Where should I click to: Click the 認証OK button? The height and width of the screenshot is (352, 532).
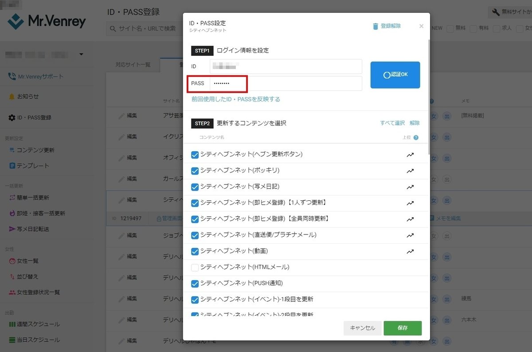pyautogui.click(x=395, y=75)
